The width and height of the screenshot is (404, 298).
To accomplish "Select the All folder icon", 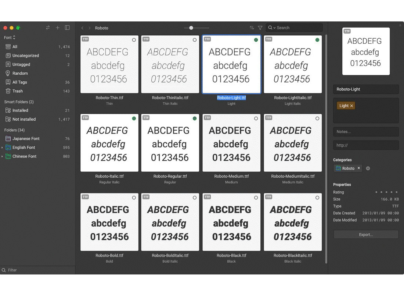I will (8, 47).
